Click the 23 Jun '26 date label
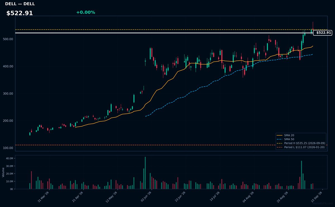The width and height of the screenshot is (335, 207). click(180, 196)
